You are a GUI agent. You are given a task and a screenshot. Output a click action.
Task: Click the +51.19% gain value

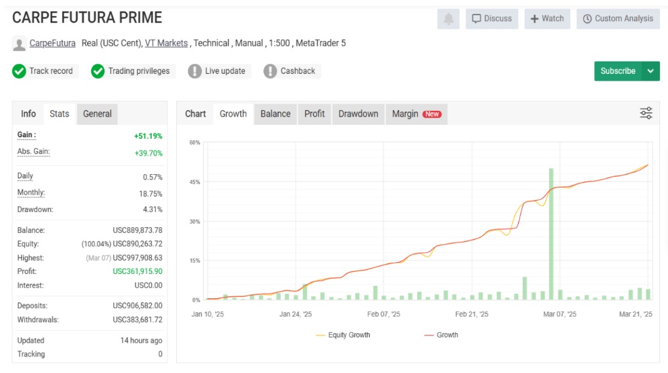click(x=149, y=136)
